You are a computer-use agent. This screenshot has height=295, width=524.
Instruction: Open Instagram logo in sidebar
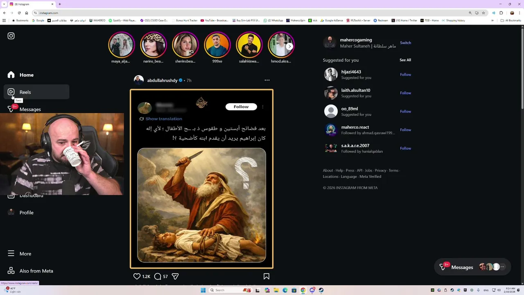point(11,36)
